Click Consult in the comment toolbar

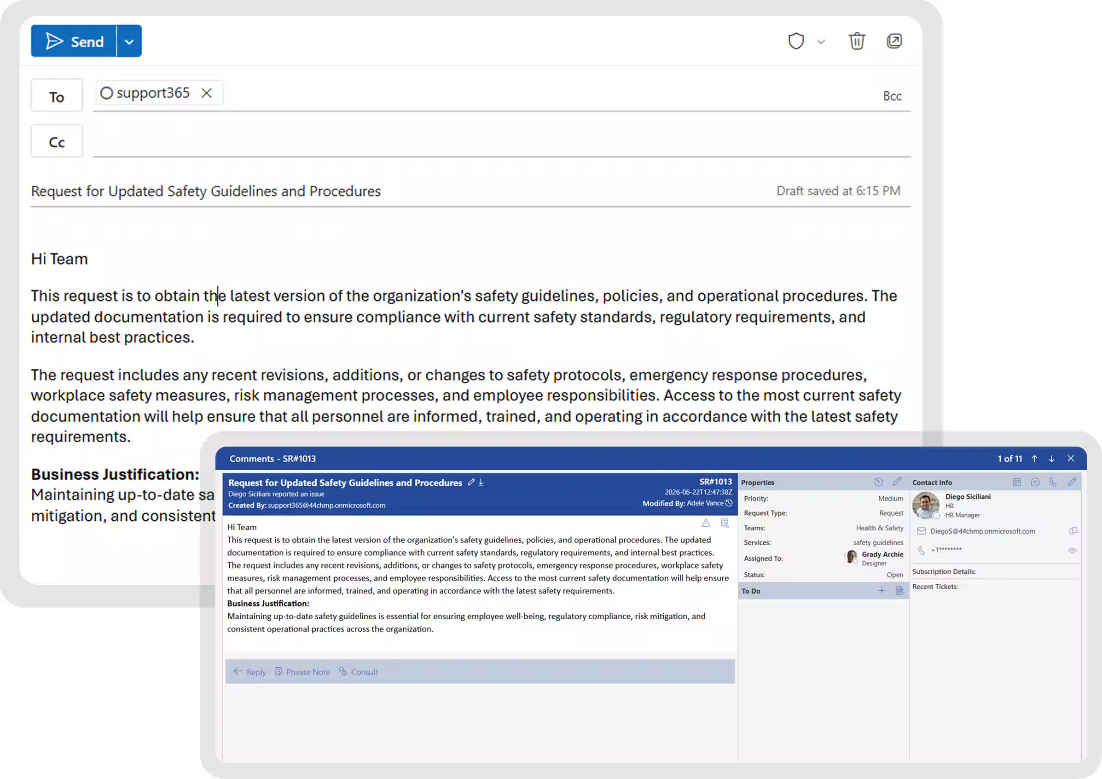coord(358,671)
